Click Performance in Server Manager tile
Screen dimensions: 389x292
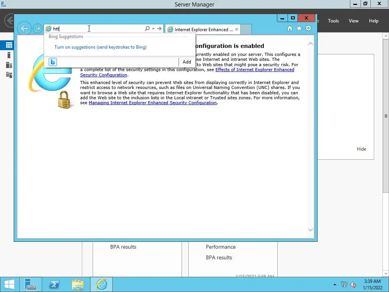[221, 247]
